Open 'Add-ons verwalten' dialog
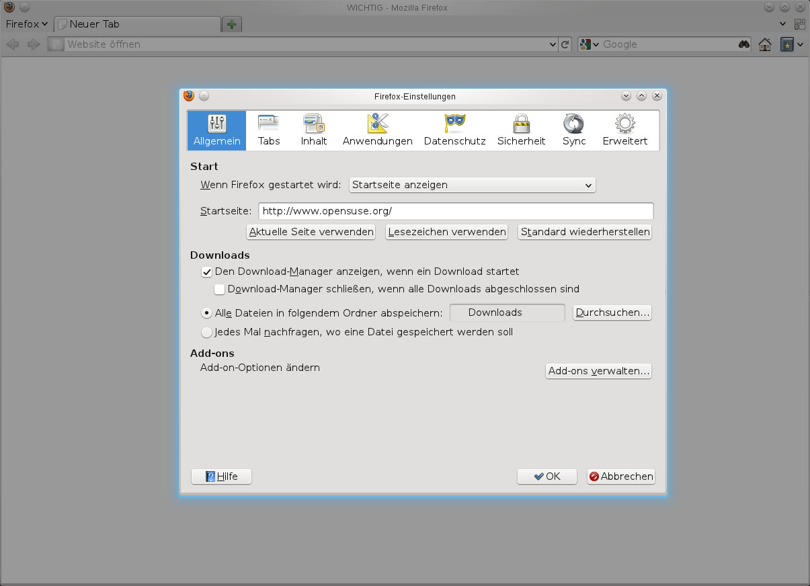The width and height of the screenshot is (810, 586). 598,370
